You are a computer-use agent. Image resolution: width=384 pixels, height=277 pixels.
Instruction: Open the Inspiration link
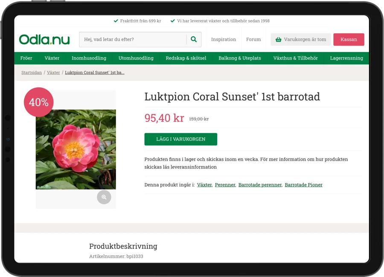[x=223, y=40]
